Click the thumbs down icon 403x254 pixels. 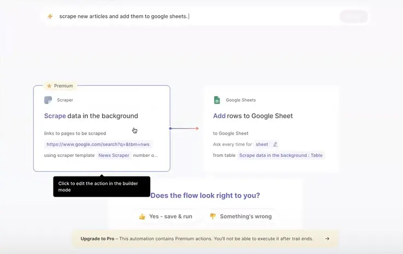coord(213,216)
